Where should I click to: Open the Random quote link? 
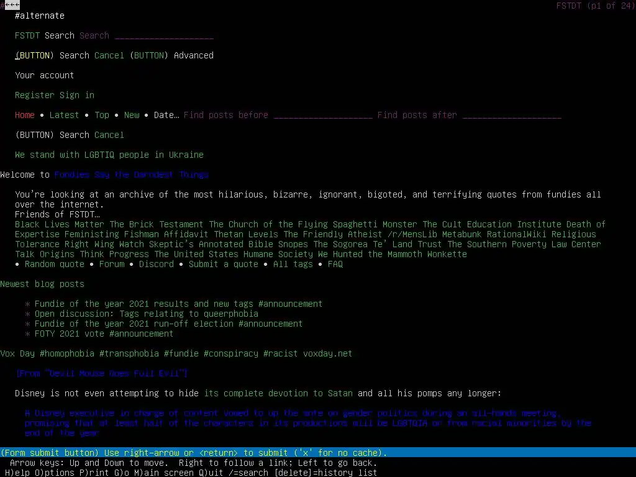(55, 264)
